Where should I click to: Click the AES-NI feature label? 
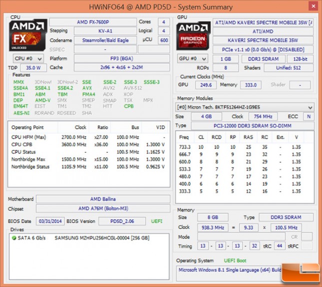tap(21, 113)
